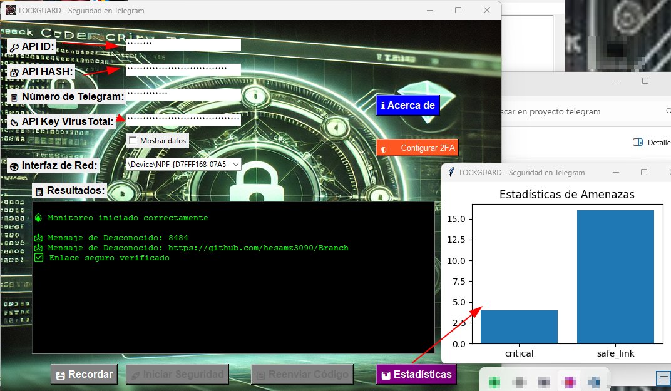Viewport: 671px width, 391px height.
Task: Enable the Mostrar datos checkbox
Action: coord(133,140)
